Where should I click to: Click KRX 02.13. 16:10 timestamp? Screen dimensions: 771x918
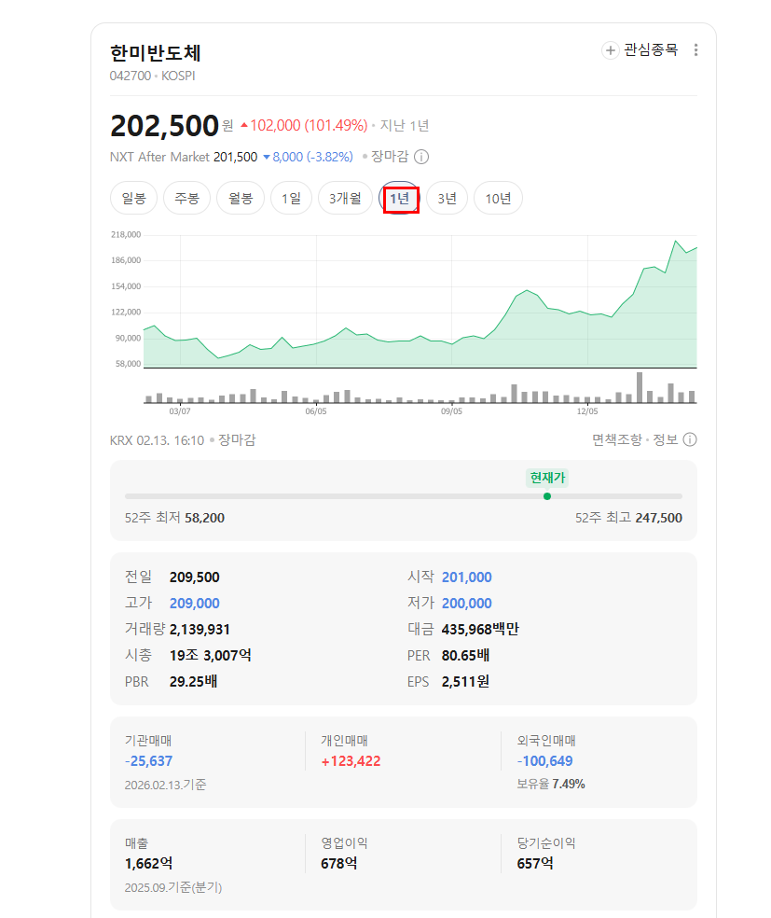pyautogui.click(x=157, y=440)
